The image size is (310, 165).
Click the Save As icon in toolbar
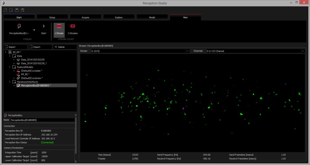click(22, 9)
